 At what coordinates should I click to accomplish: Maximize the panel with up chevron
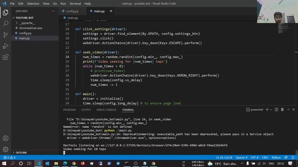(288, 109)
